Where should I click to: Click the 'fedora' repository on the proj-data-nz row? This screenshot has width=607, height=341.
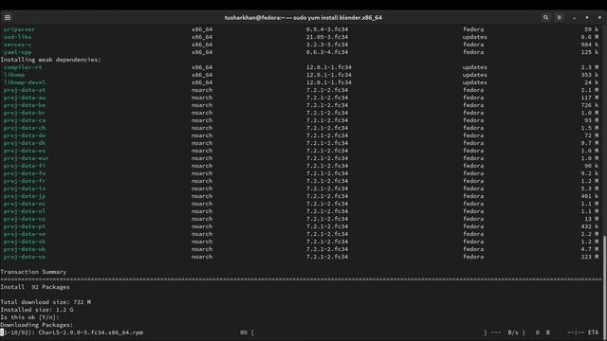pos(473,219)
